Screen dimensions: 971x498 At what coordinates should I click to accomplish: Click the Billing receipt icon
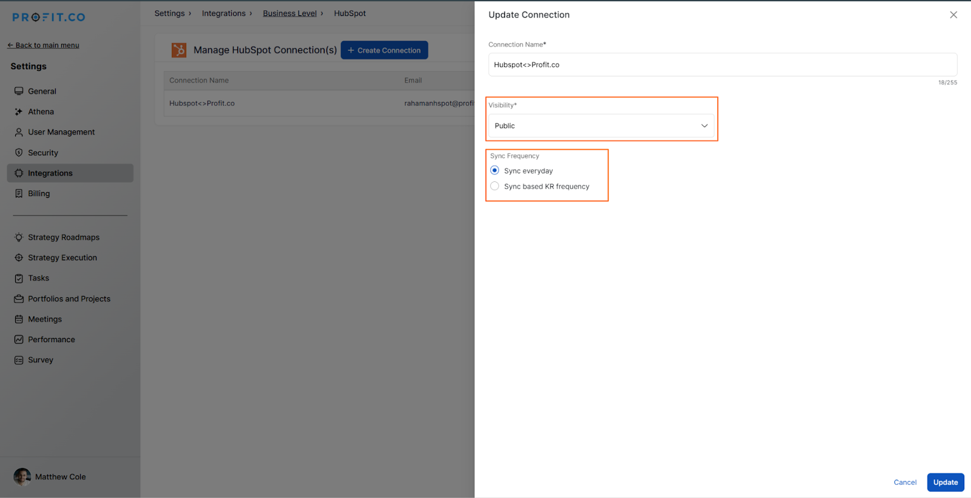coord(19,193)
